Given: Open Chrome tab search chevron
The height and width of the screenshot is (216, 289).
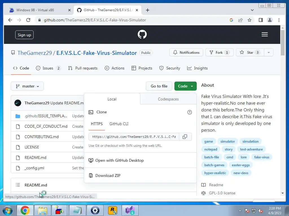Looking at the screenshot, I should click(252, 10).
